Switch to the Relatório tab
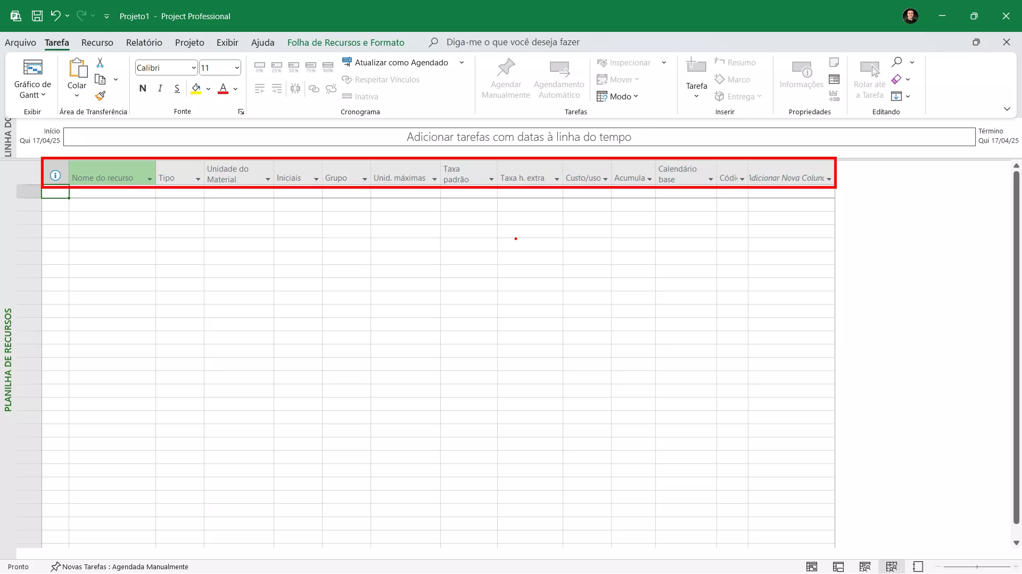The width and height of the screenshot is (1022, 574). tap(144, 43)
